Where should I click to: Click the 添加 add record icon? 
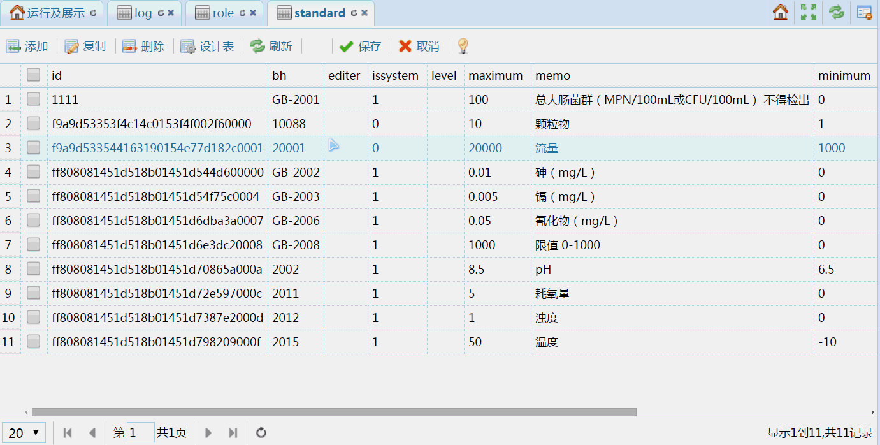[27, 46]
